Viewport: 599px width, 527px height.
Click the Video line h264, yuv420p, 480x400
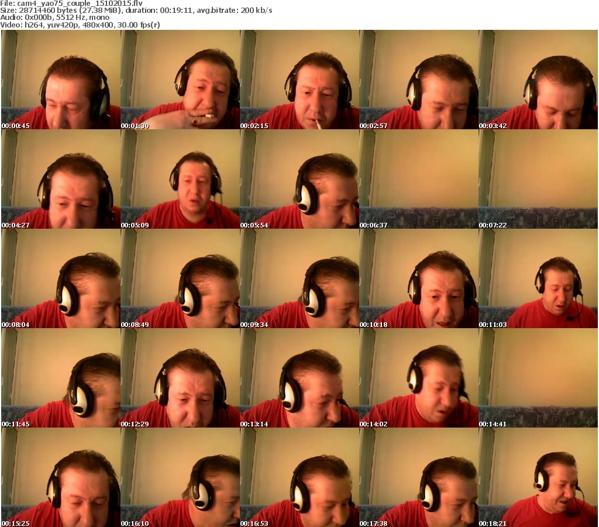57,25
